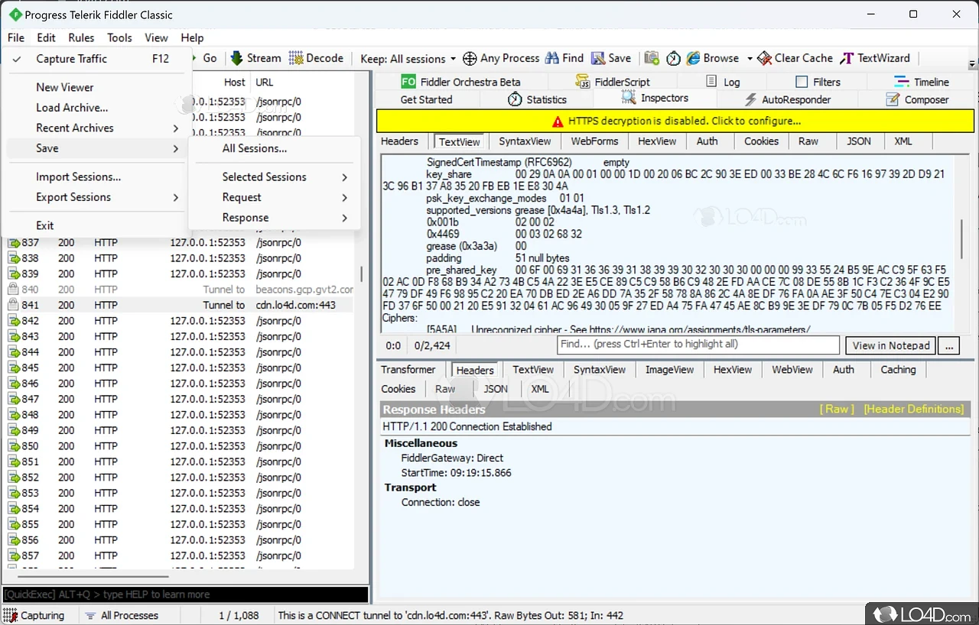Screen dimensions: 979x625
Task: Choose Load Archive... from File menu
Action: 72,108
